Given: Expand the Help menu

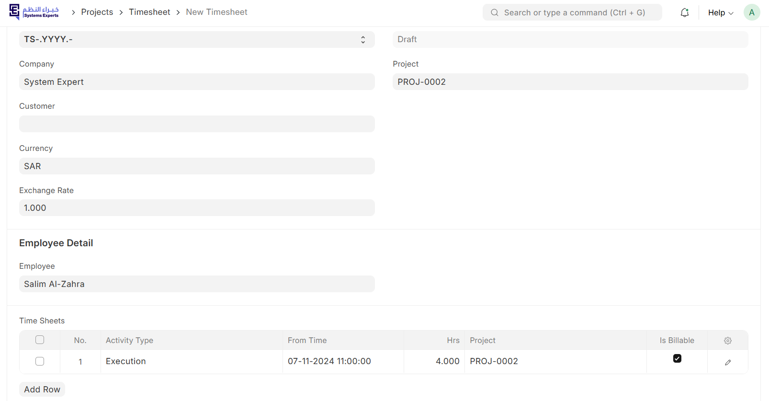Looking at the screenshot, I should click(720, 12).
